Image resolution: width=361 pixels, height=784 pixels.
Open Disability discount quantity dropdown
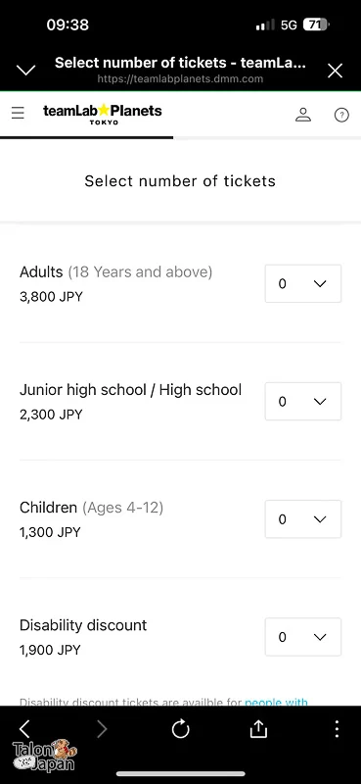coord(303,637)
